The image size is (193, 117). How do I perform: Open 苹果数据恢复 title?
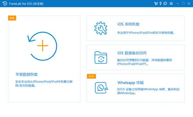pos(26,74)
